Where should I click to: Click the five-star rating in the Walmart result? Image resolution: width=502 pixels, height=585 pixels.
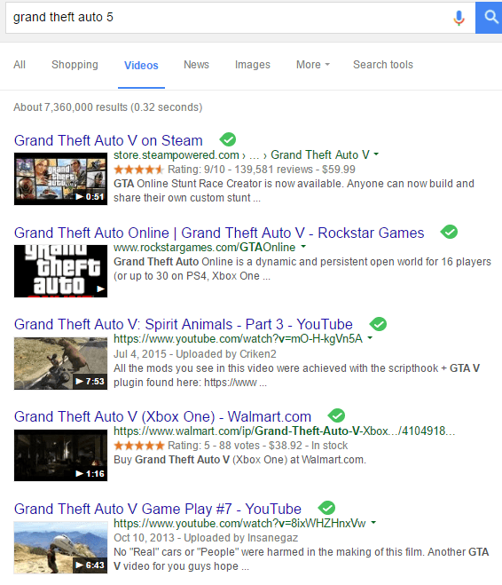138,446
